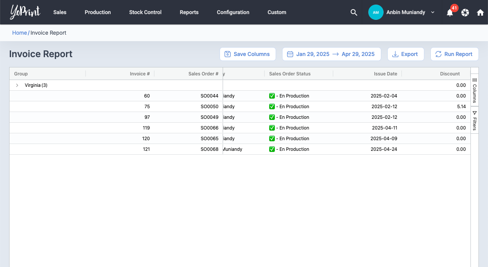
Task: Sort by the Issue Date column header
Action: 385,74
